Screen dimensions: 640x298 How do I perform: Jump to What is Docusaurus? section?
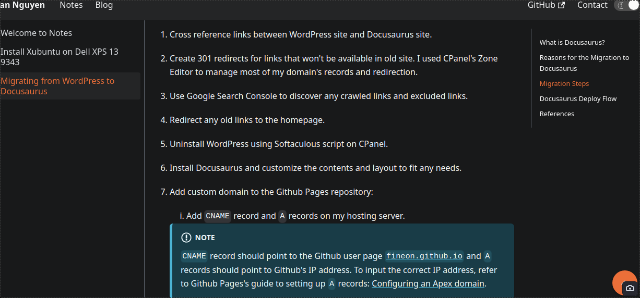[x=572, y=43]
